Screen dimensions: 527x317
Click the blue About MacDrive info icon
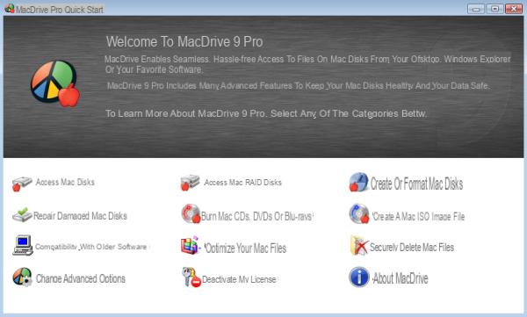359,277
